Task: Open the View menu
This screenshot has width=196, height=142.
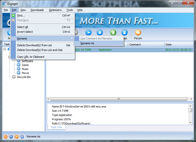Action: (23, 10)
